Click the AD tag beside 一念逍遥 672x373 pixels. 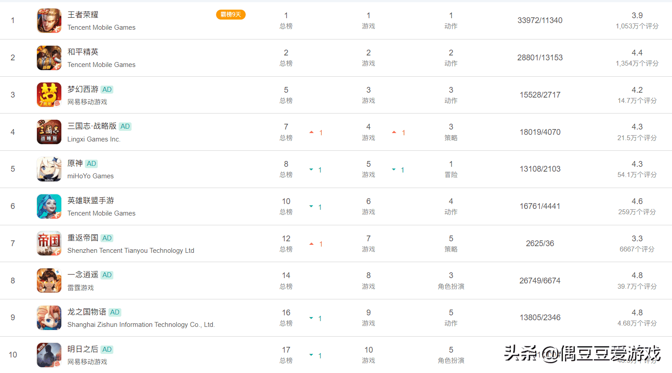pos(107,275)
